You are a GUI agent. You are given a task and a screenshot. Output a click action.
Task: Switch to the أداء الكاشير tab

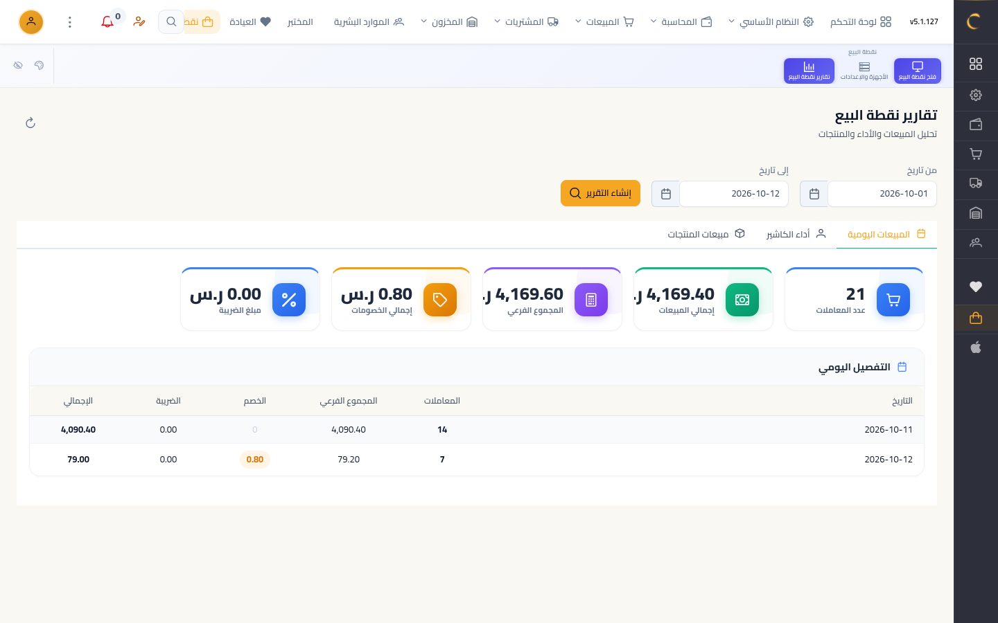(x=796, y=235)
